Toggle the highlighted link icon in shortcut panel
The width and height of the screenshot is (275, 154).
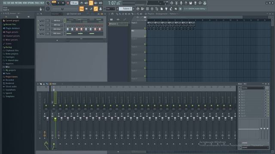point(96,9)
